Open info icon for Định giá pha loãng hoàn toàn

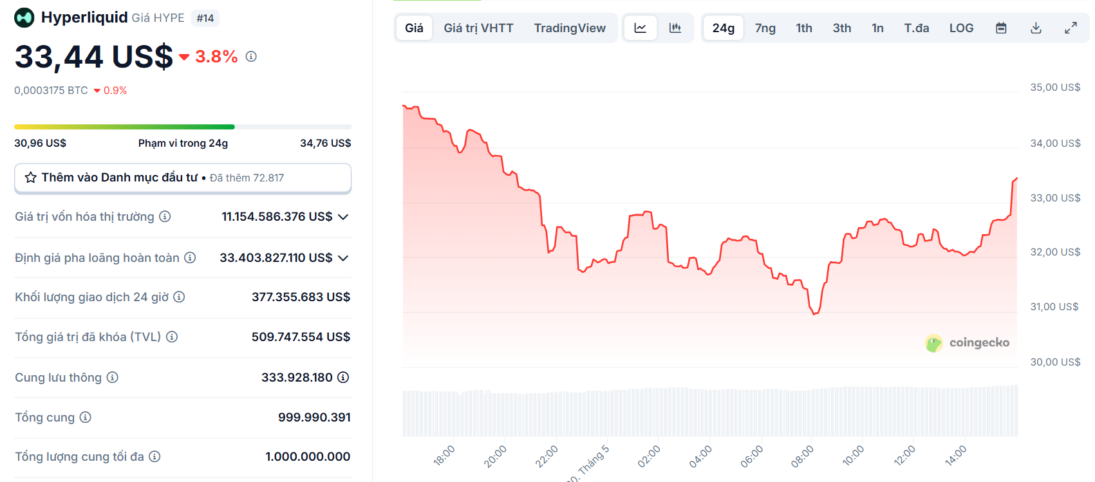pyautogui.click(x=190, y=257)
